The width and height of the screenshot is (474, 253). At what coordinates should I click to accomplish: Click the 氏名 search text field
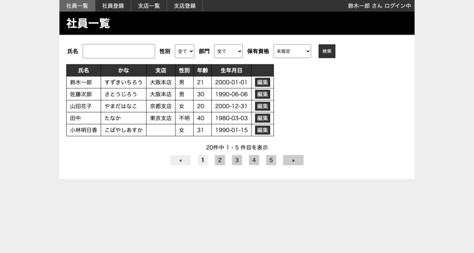118,51
